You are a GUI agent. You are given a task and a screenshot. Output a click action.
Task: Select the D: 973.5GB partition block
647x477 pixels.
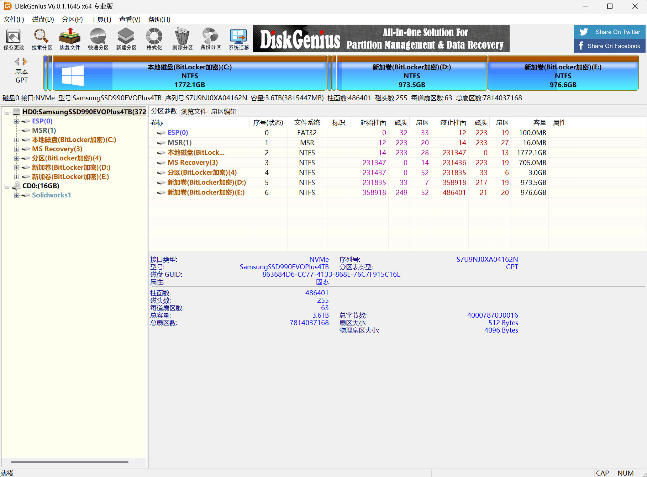point(412,73)
